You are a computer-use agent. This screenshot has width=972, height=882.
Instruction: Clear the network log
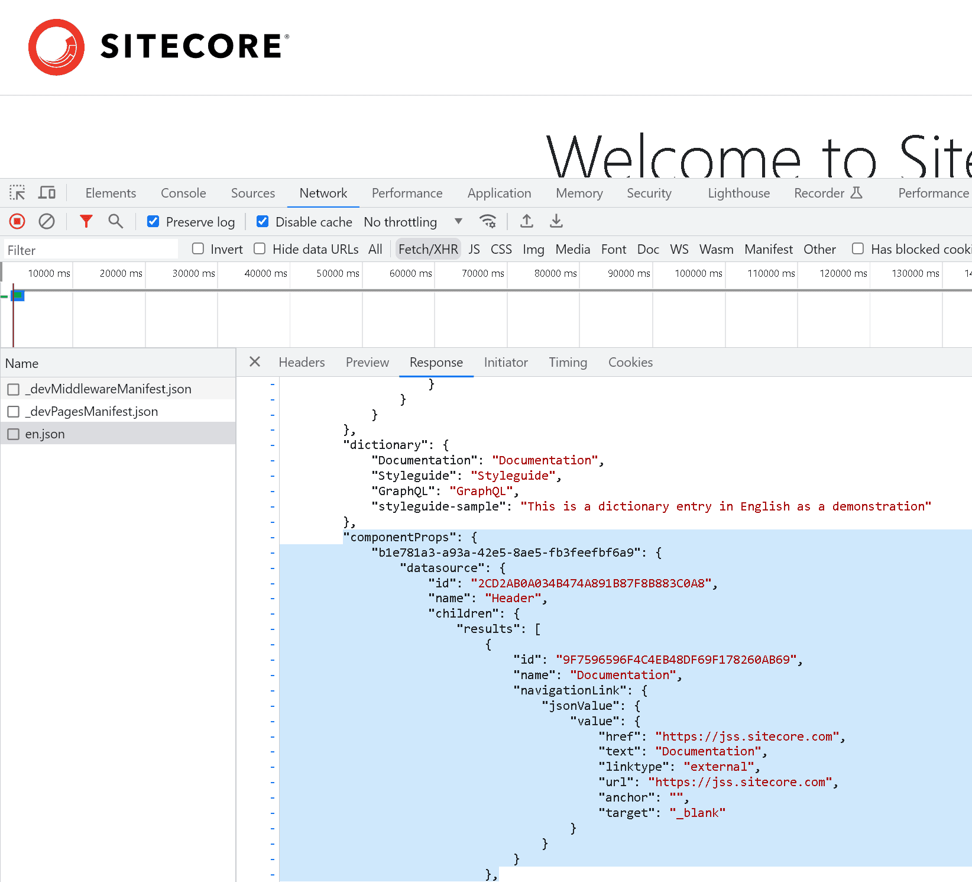(x=47, y=222)
